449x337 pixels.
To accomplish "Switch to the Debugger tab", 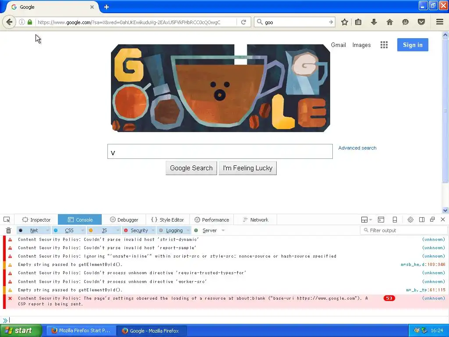I will click(124, 220).
